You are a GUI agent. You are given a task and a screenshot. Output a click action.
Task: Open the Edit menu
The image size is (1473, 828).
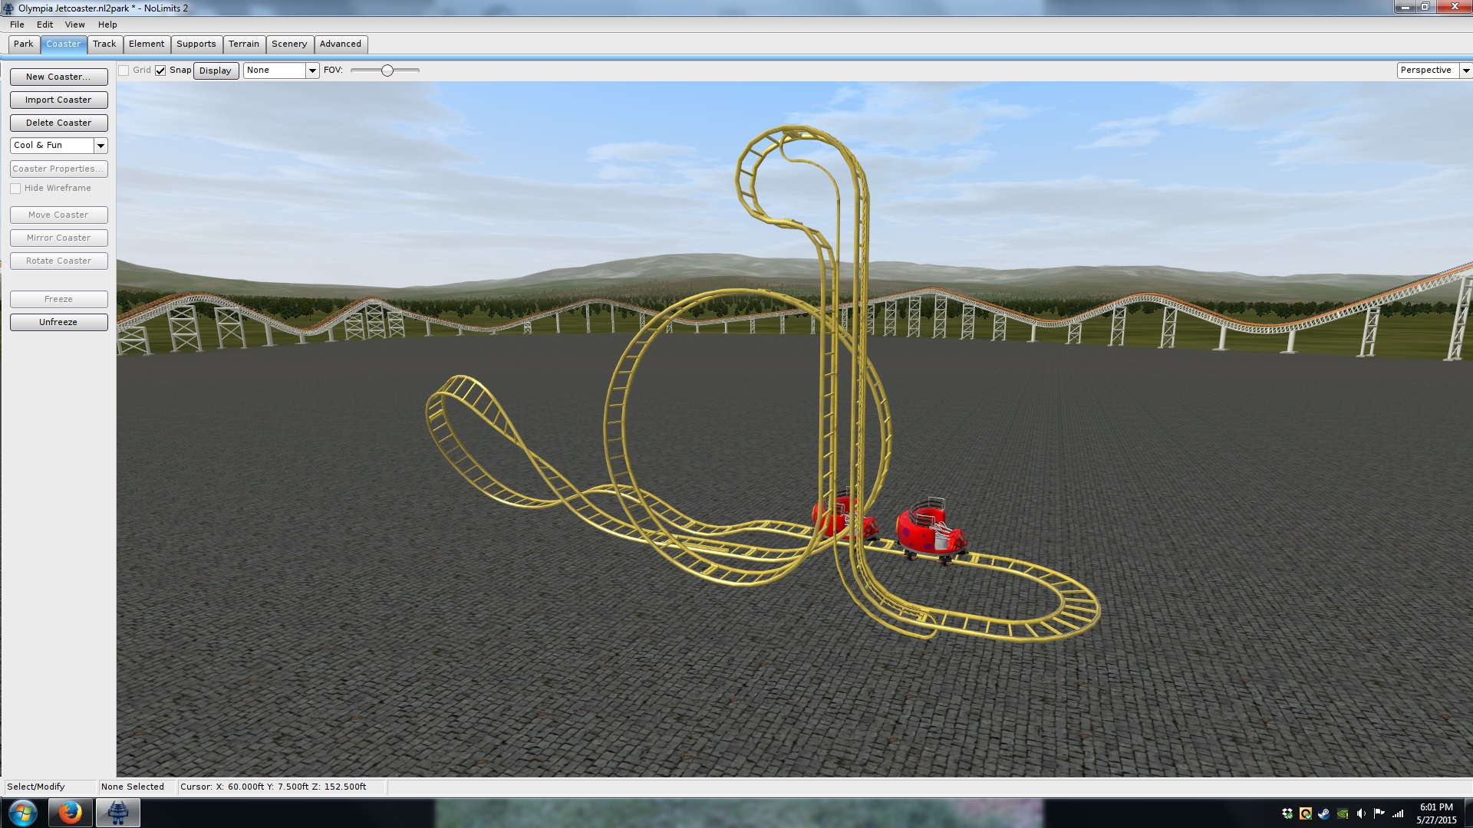click(x=44, y=25)
